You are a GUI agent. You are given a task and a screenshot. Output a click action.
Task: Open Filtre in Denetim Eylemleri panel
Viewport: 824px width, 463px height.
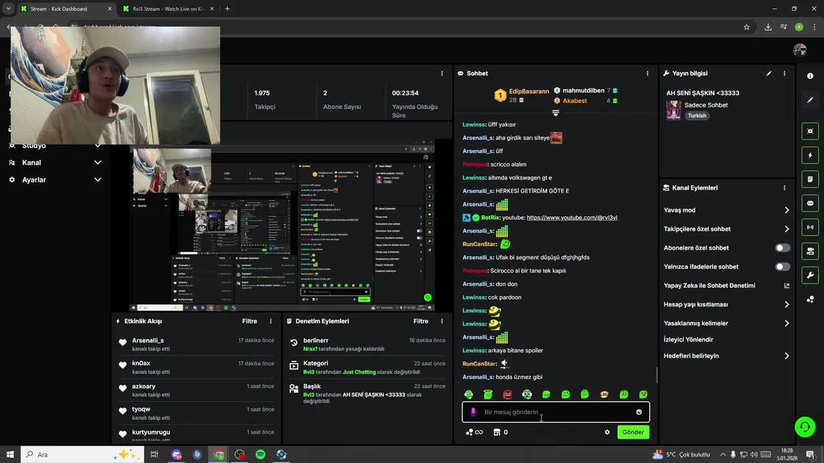click(421, 321)
